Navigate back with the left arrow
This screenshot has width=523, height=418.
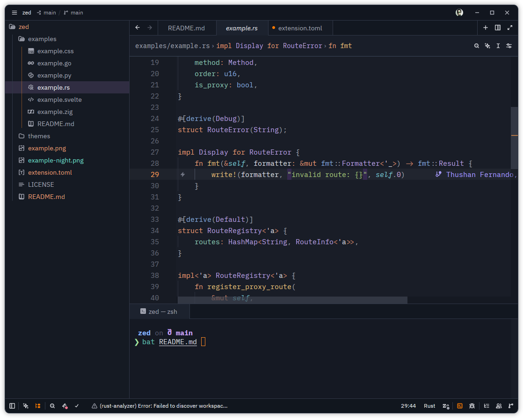tap(138, 28)
